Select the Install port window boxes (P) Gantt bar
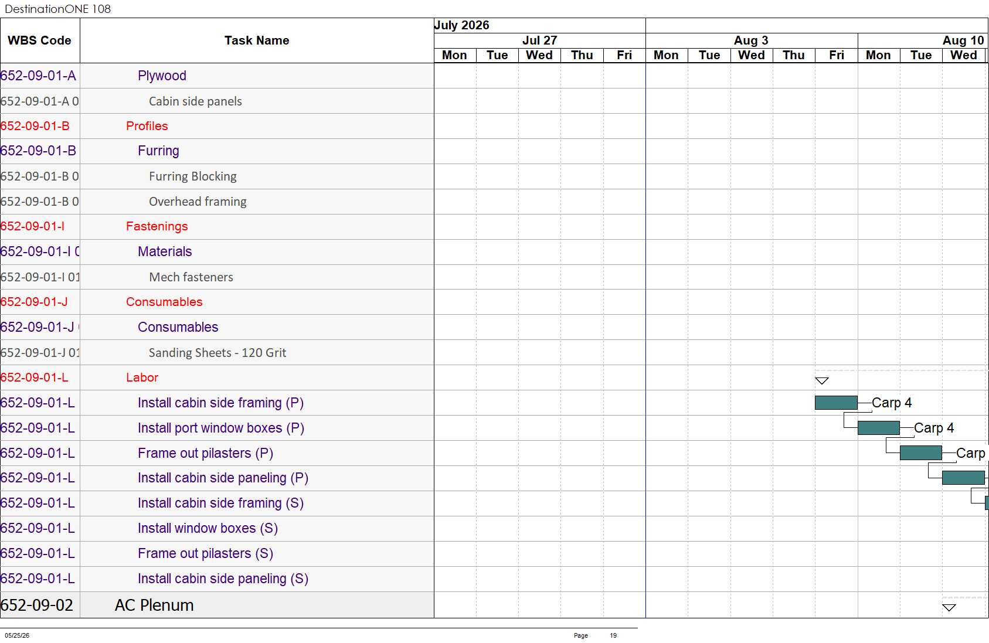The image size is (989, 643). click(878, 428)
